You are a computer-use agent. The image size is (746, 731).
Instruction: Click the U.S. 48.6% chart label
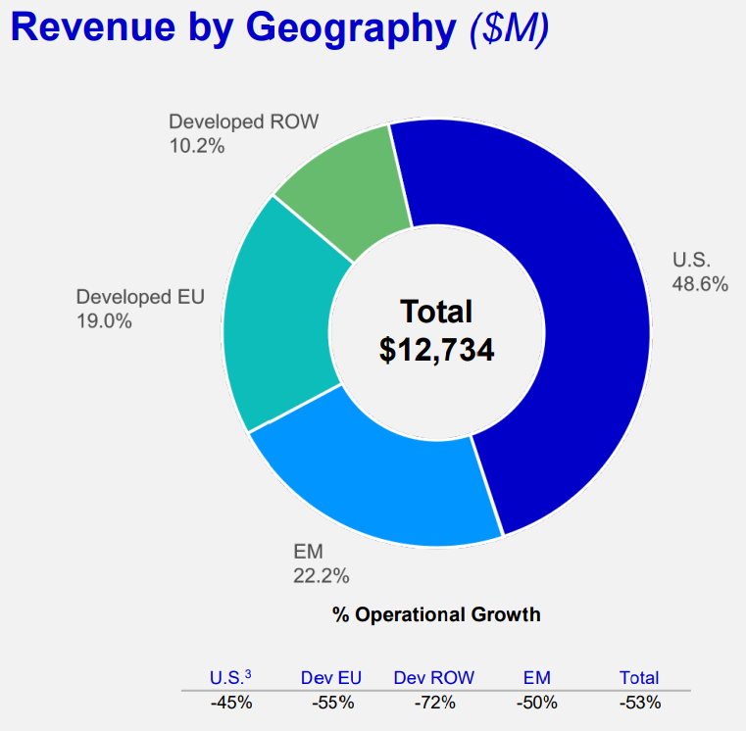click(x=699, y=271)
